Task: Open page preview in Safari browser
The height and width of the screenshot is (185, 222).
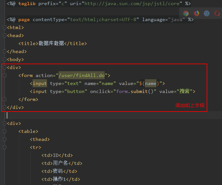Action: click(x=207, y=13)
